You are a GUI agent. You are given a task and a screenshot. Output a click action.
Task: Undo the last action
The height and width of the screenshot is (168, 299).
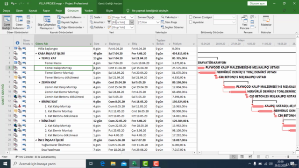[13, 3]
